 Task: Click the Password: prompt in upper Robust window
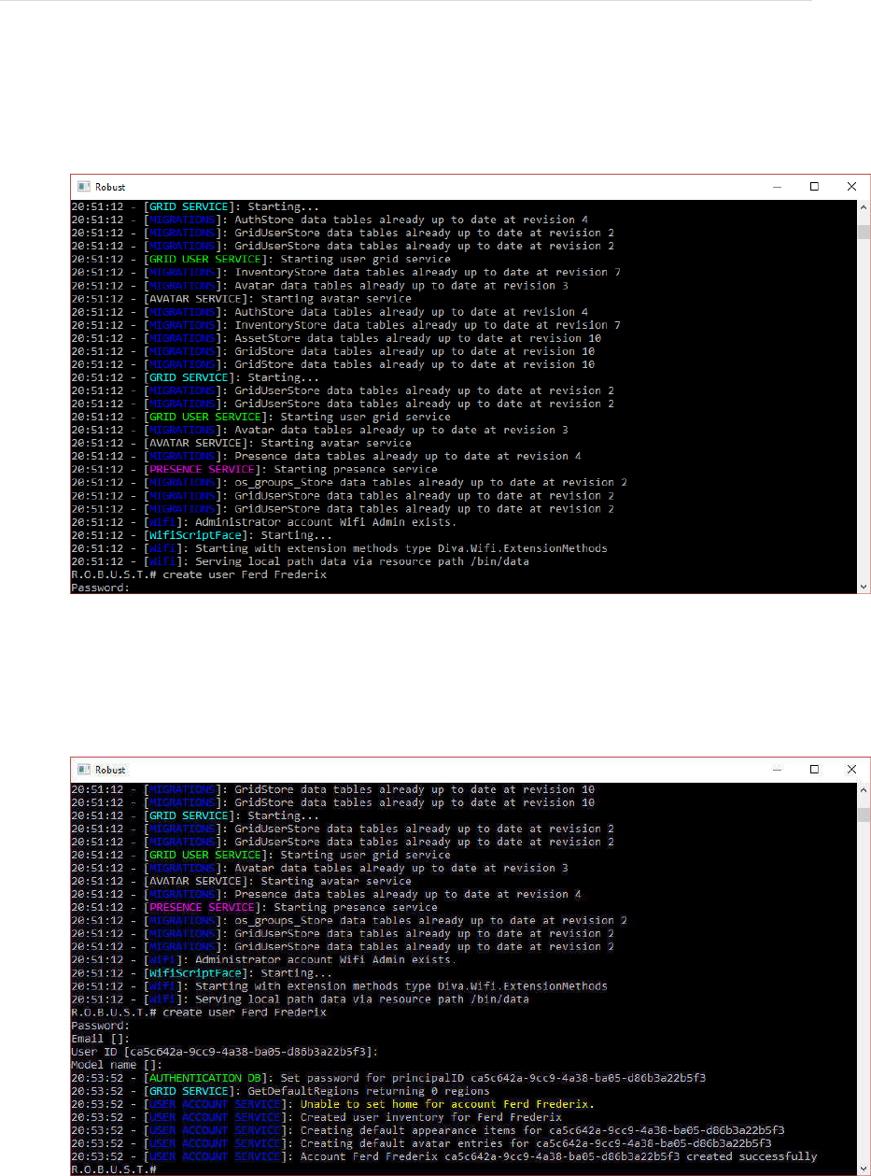point(100,588)
